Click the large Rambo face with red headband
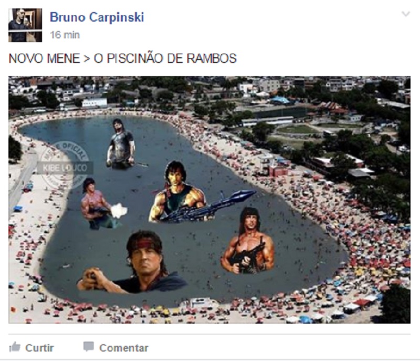This screenshot has width=420, height=361. (146, 255)
